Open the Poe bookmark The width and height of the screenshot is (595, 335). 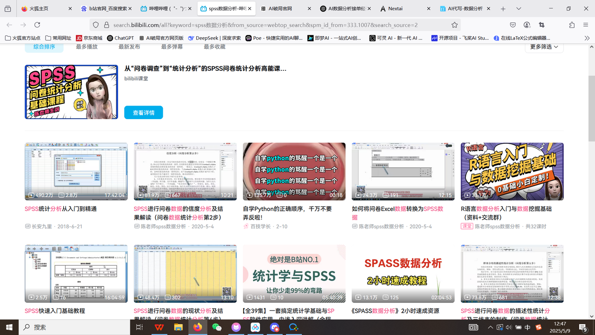point(274,38)
